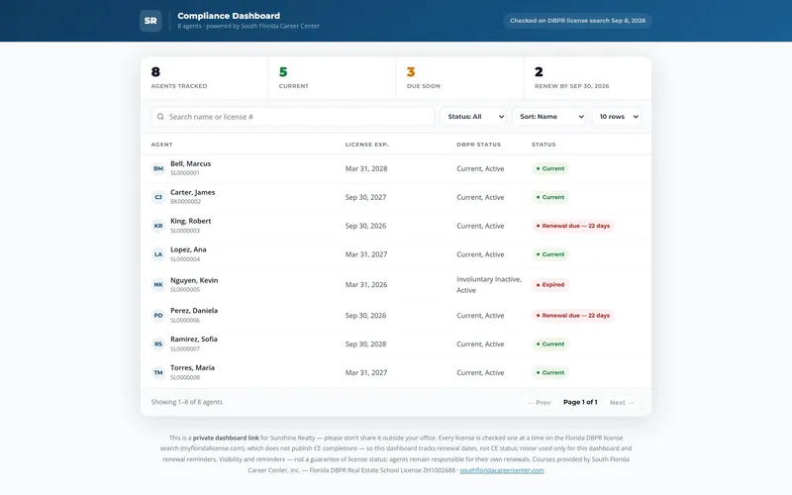This screenshot has height=495, width=792.
Task: Select the Due Soon summary card
Action: pos(459,78)
